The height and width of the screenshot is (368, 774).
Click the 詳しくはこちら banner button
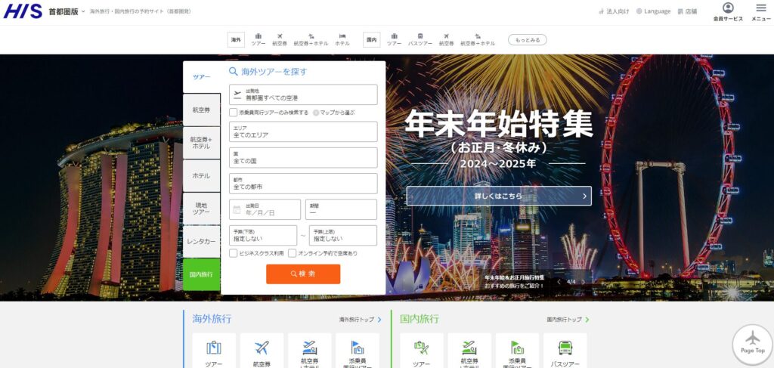[499, 196]
